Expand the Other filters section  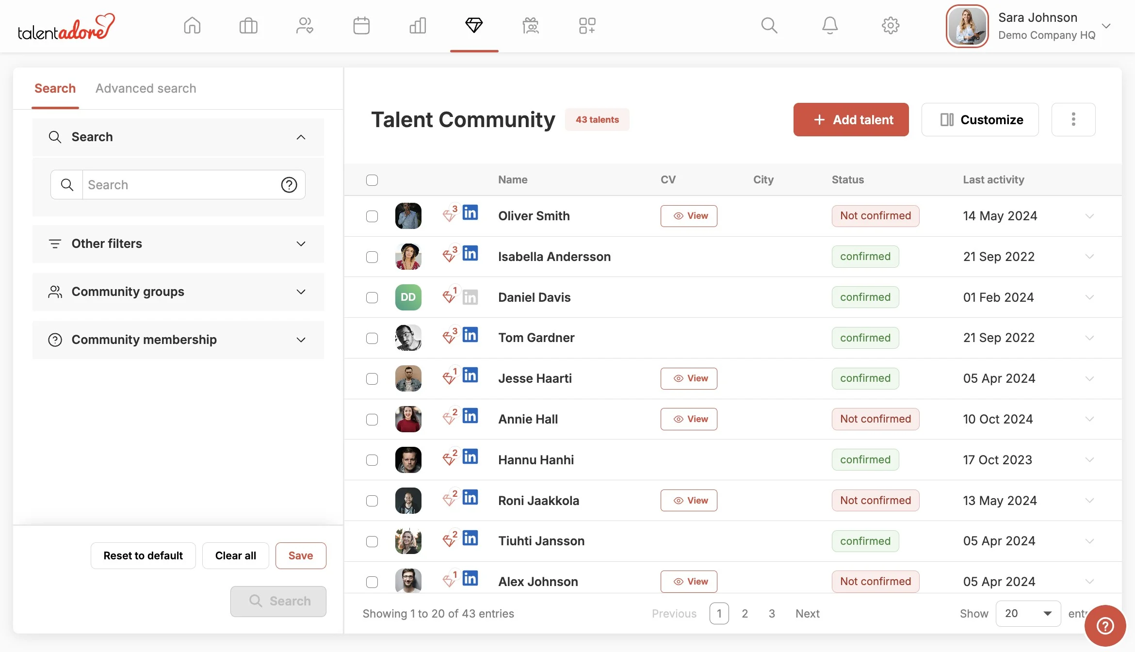tap(178, 244)
